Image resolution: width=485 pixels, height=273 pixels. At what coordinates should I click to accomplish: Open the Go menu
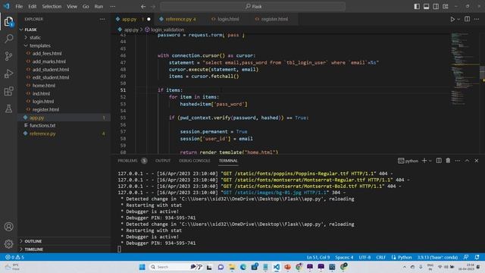[x=86, y=7]
